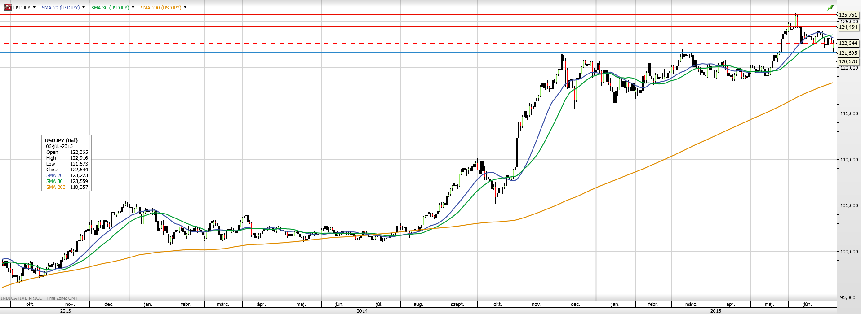The height and width of the screenshot is (314, 861).
Task: Select the 121,605 blue support price label
Action: click(x=848, y=53)
